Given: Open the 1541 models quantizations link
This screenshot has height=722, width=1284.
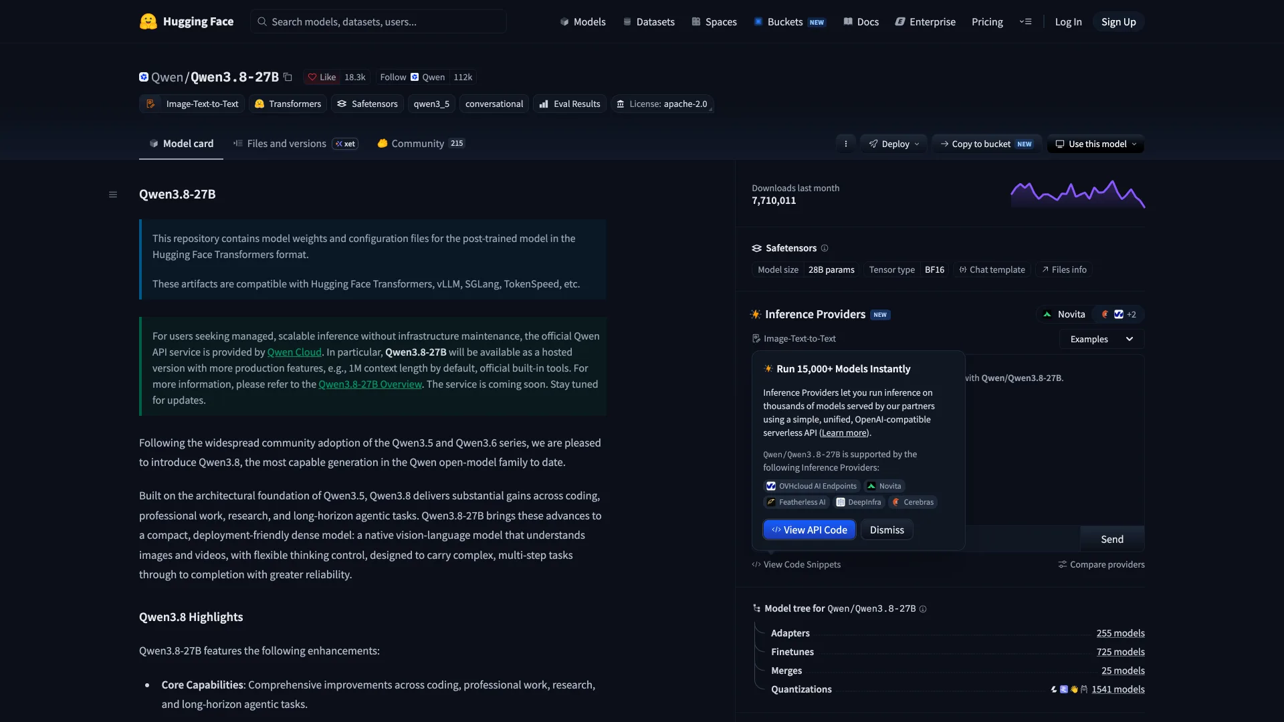Looking at the screenshot, I should [x=1118, y=689].
